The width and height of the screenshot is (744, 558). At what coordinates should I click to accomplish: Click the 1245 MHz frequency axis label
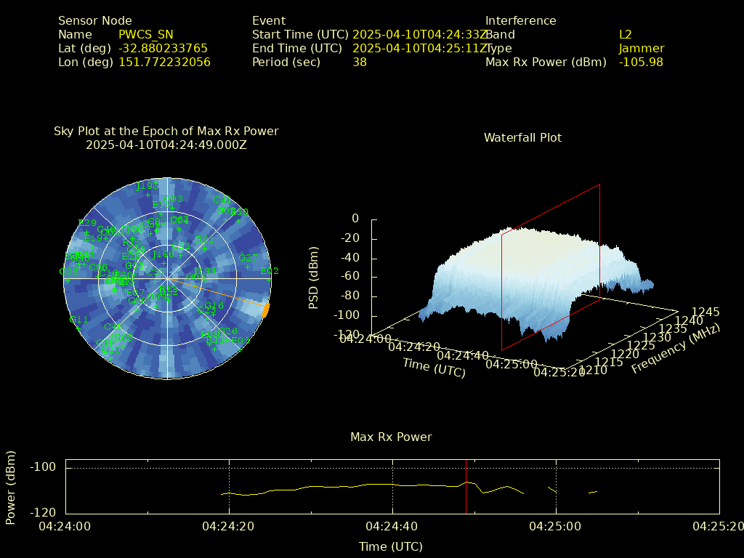click(x=705, y=312)
